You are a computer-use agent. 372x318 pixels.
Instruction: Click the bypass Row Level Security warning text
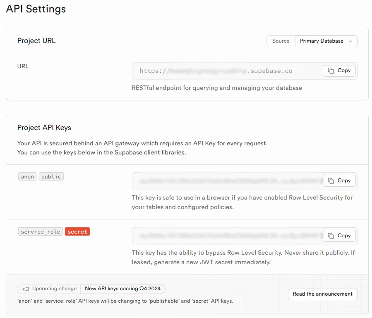pos(243,258)
